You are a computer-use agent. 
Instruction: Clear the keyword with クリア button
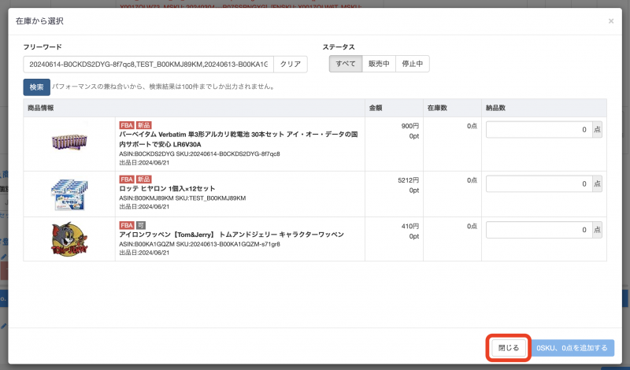point(291,65)
